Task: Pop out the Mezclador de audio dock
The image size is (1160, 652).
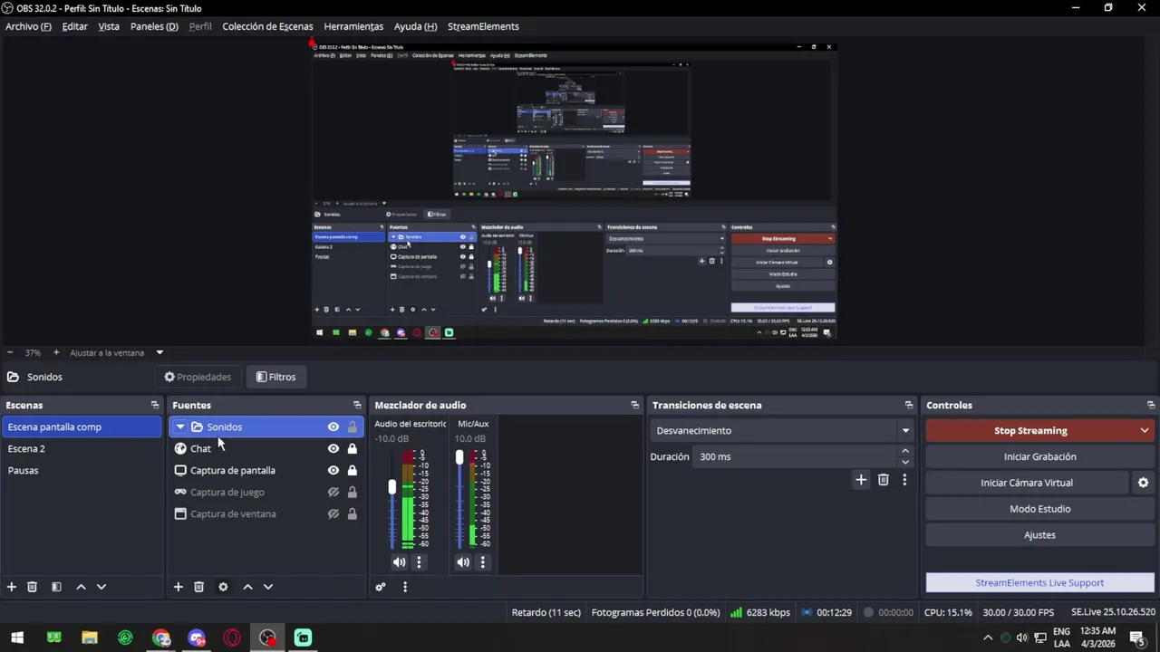Action: [635, 405]
